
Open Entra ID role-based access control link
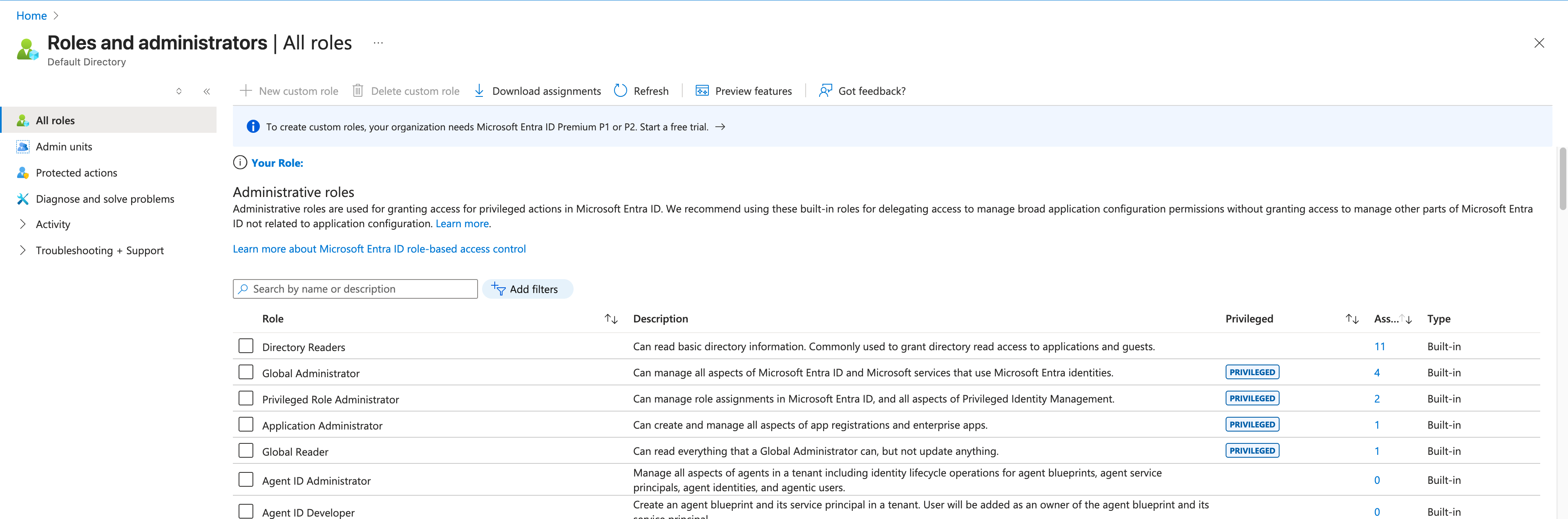click(379, 248)
